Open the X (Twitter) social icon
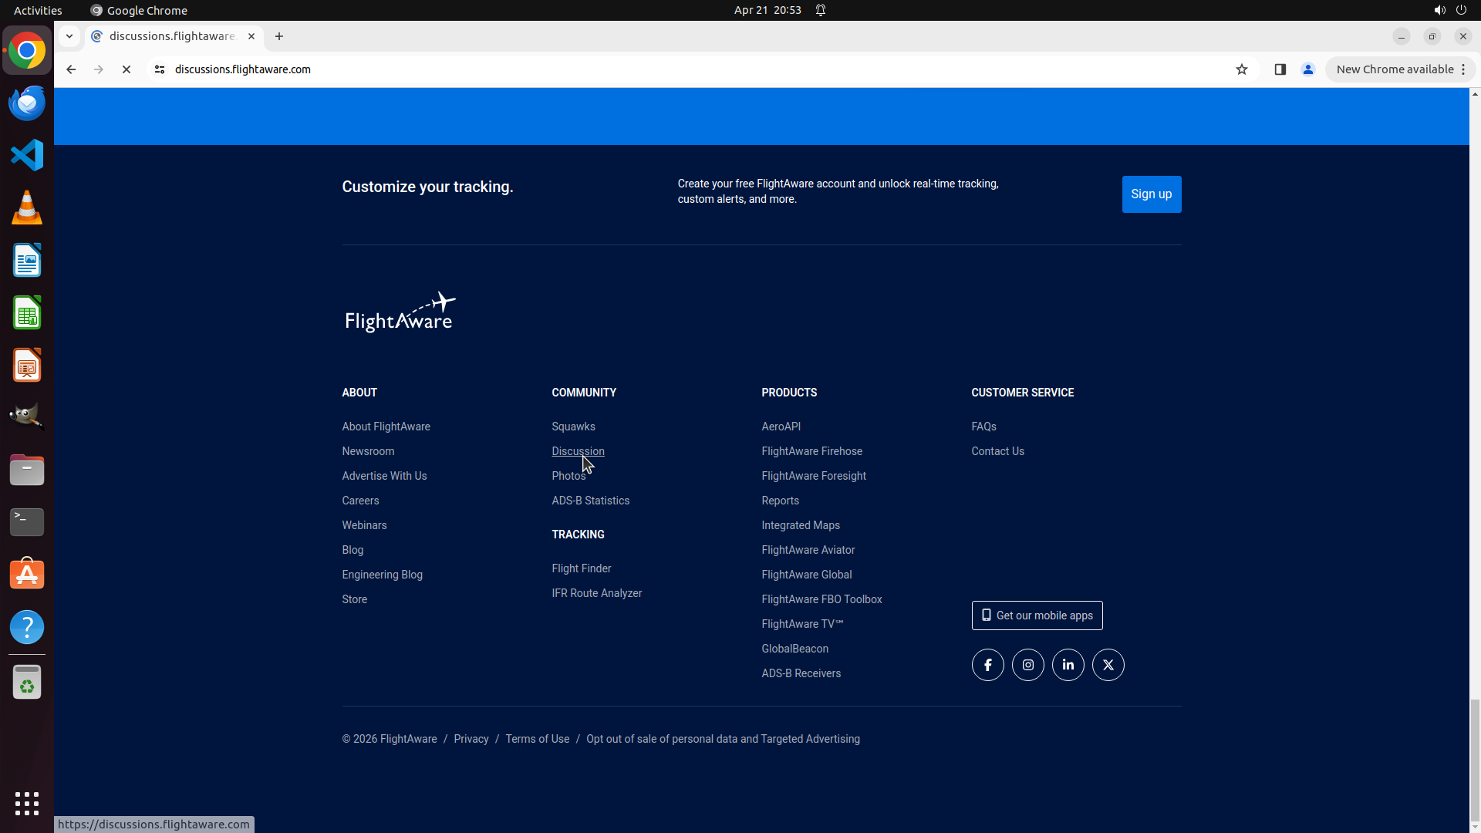 (1108, 665)
